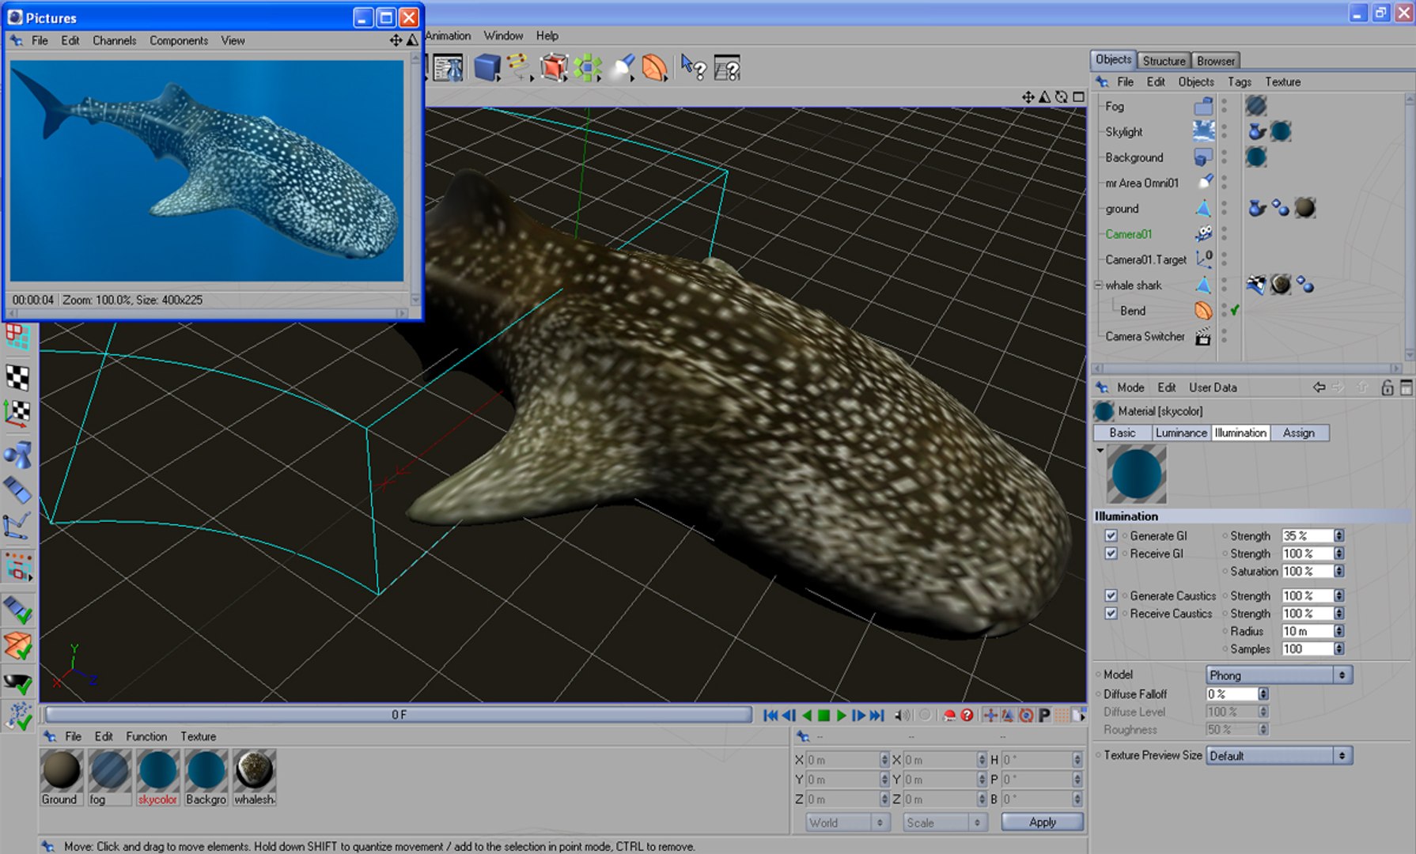Open the Assign material tab
This screenshot has height=854, width=1416.
pos(1299,433)
